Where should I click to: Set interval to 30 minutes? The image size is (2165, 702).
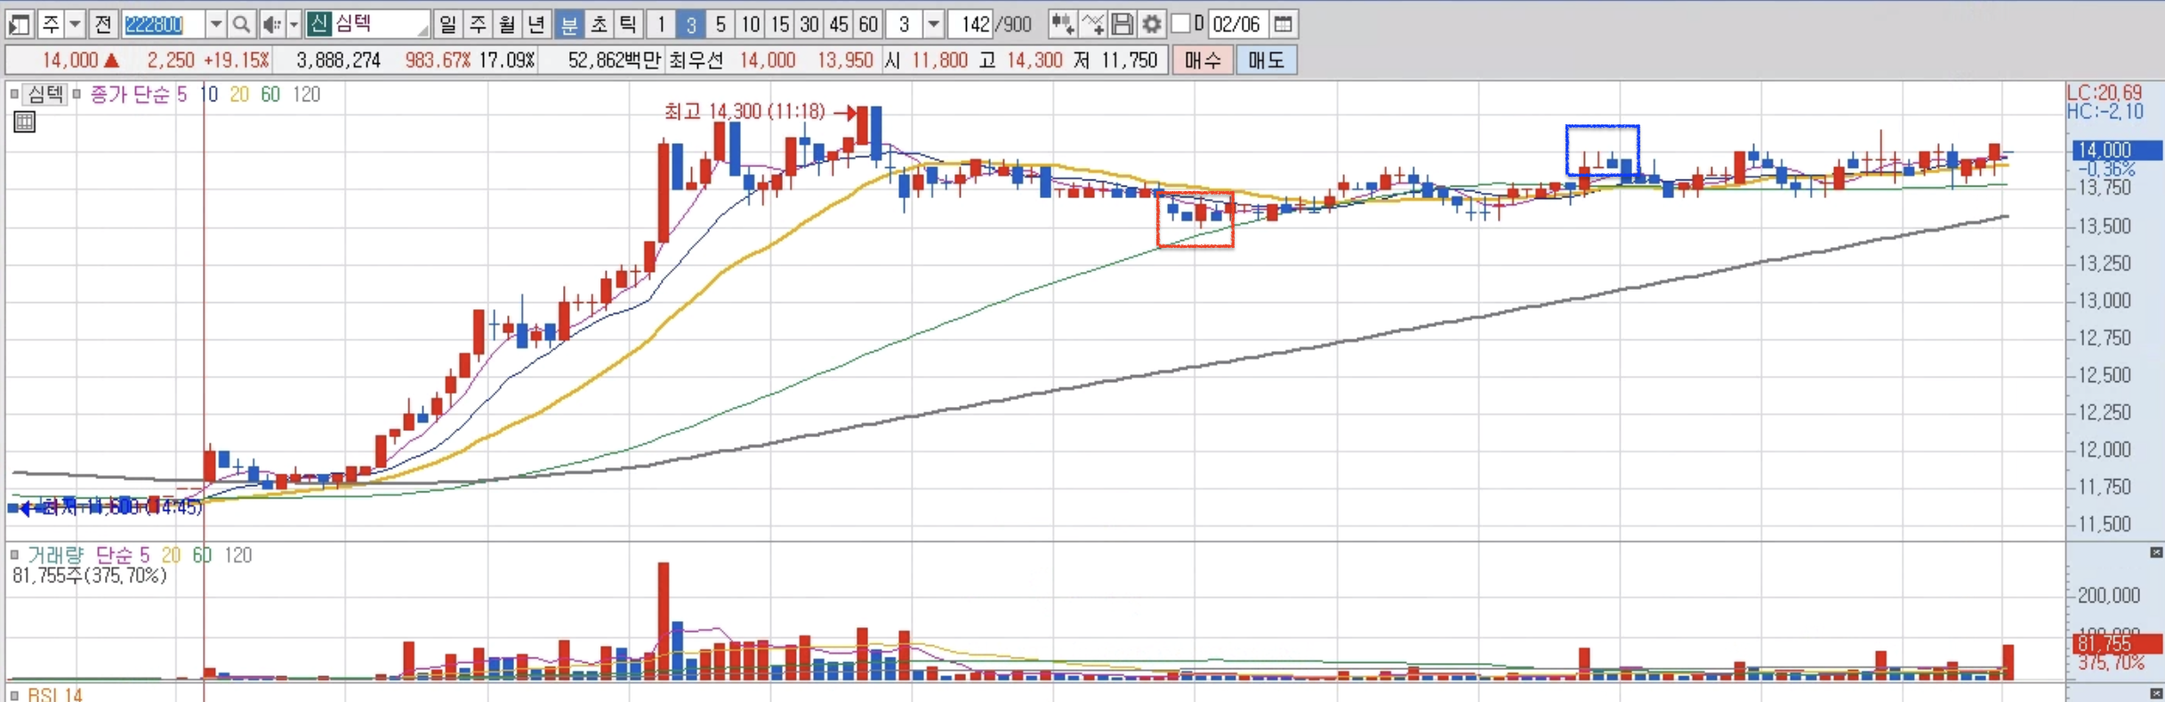(809, 24)
